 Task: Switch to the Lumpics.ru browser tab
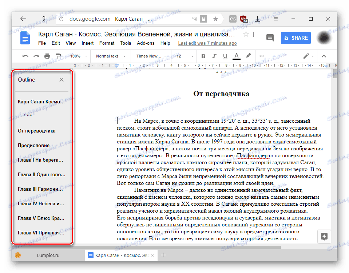coord(48,255)
